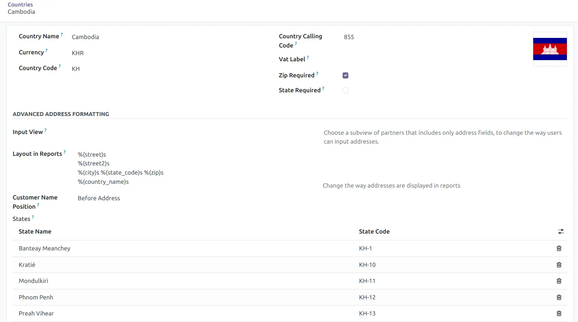Image resolution: width=578 pixels, height=322 pixels.
Task: Delete the Banteay Meanchey state row
Action: point(559,248)
